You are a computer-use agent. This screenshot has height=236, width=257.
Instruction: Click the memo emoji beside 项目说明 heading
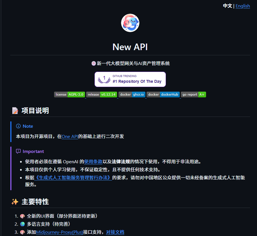coord(15,111)
